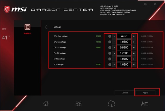Increase ST PLL voltage with plus button

point(134,59)
